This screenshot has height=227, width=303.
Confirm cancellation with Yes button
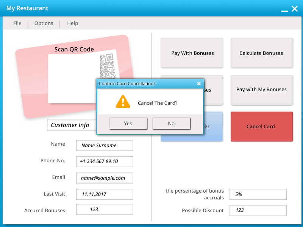click(x=128, y=124)
